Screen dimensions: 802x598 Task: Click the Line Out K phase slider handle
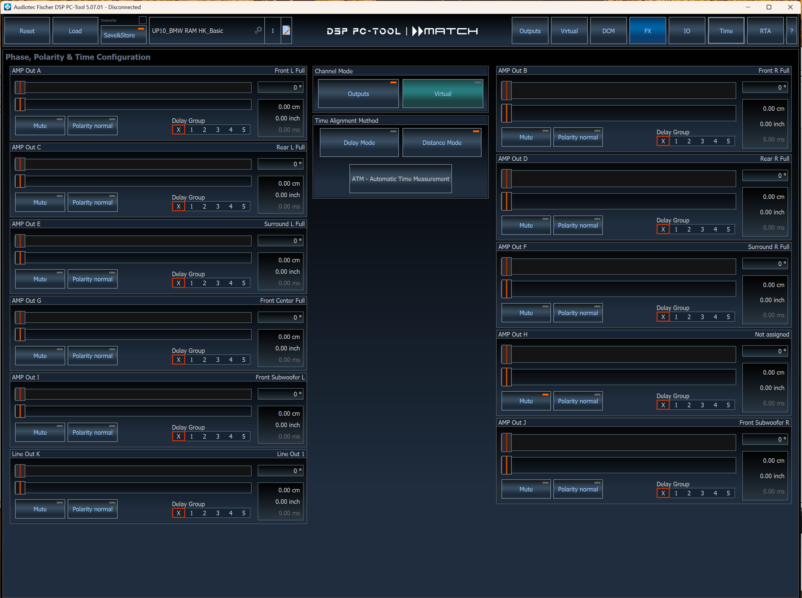20,471
